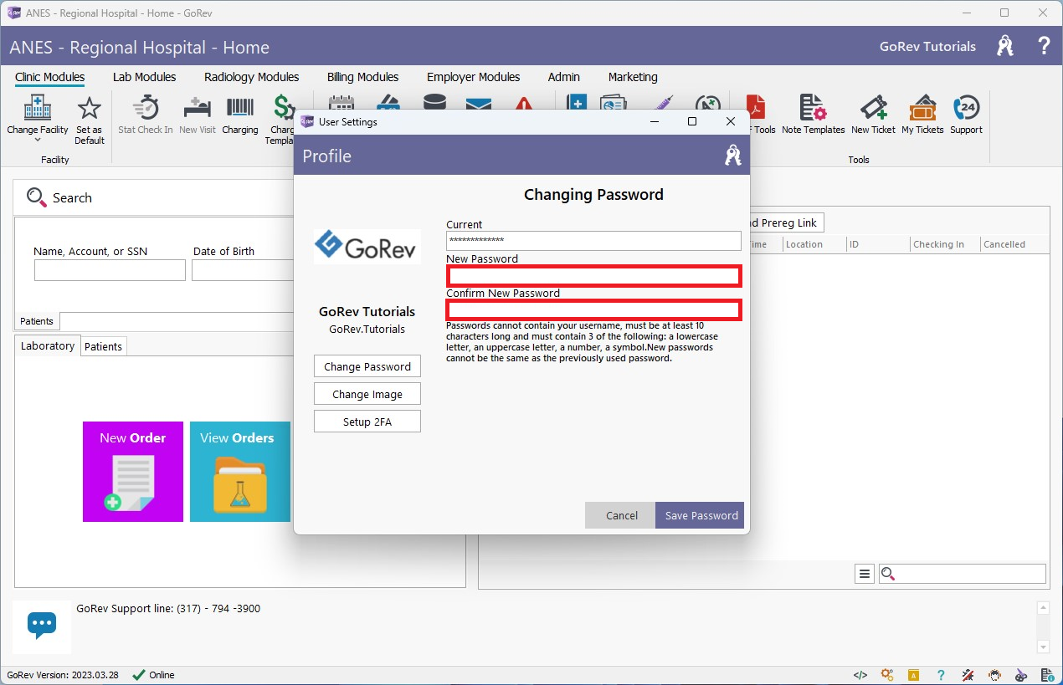Open the View Orders tile

[x=240, y=472]
